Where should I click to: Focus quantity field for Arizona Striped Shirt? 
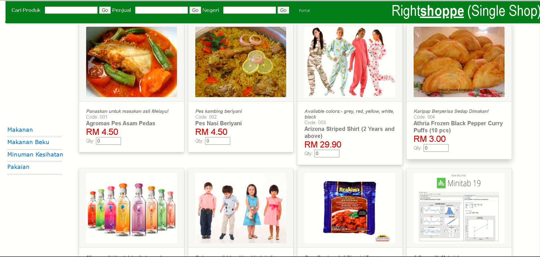[327, 153]
